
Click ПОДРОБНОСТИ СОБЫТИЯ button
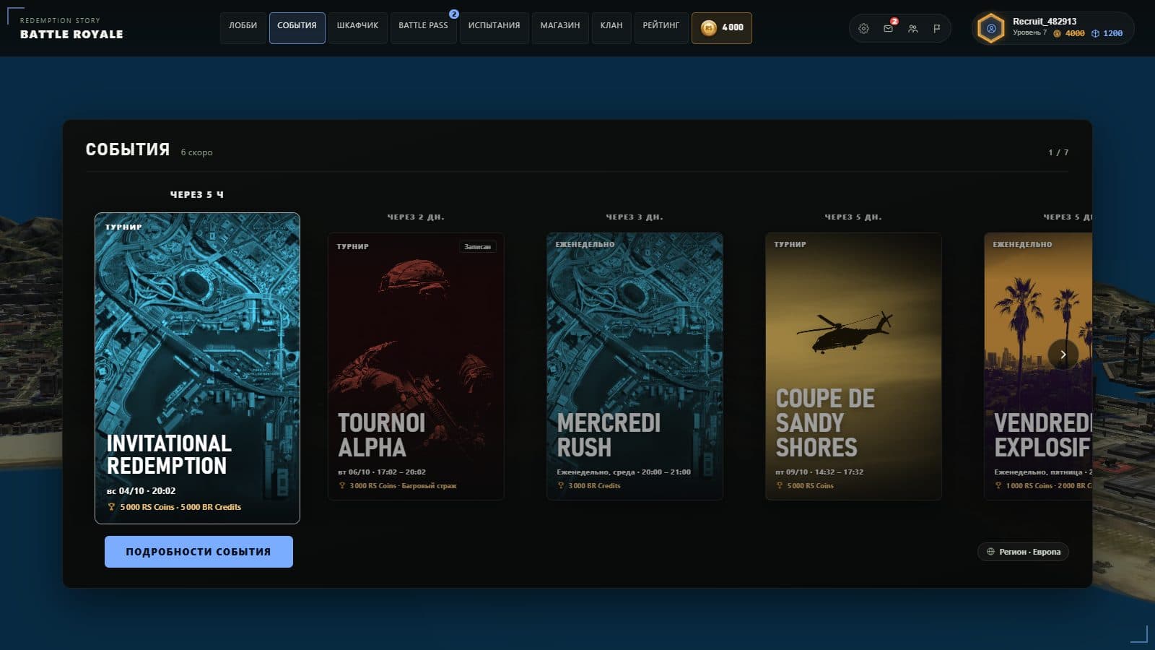pos(199,552)
